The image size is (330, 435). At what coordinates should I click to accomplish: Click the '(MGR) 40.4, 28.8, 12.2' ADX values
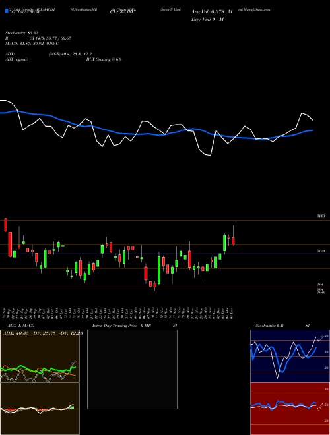tap(70, 54)
